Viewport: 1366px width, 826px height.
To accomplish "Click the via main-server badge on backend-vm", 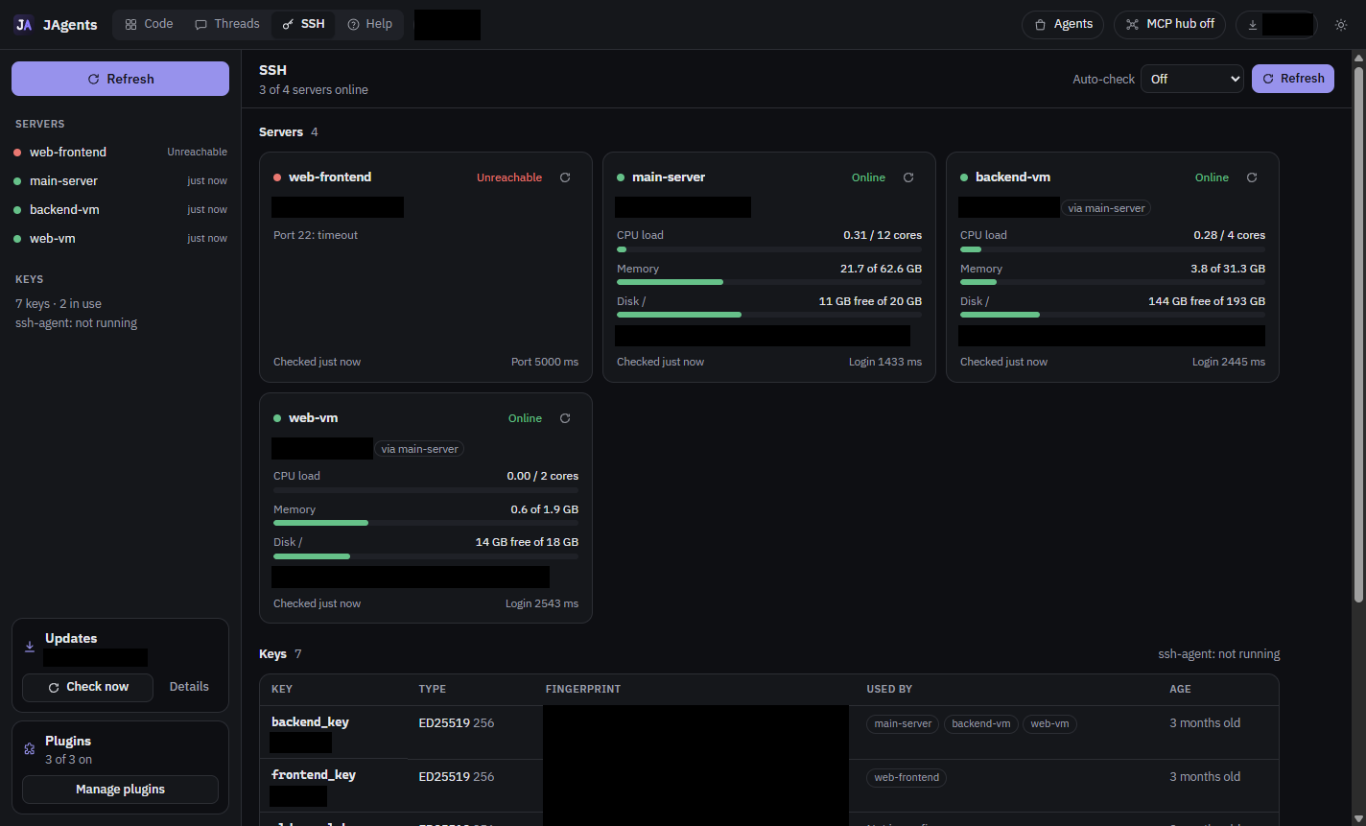I will click(1106, 208).
